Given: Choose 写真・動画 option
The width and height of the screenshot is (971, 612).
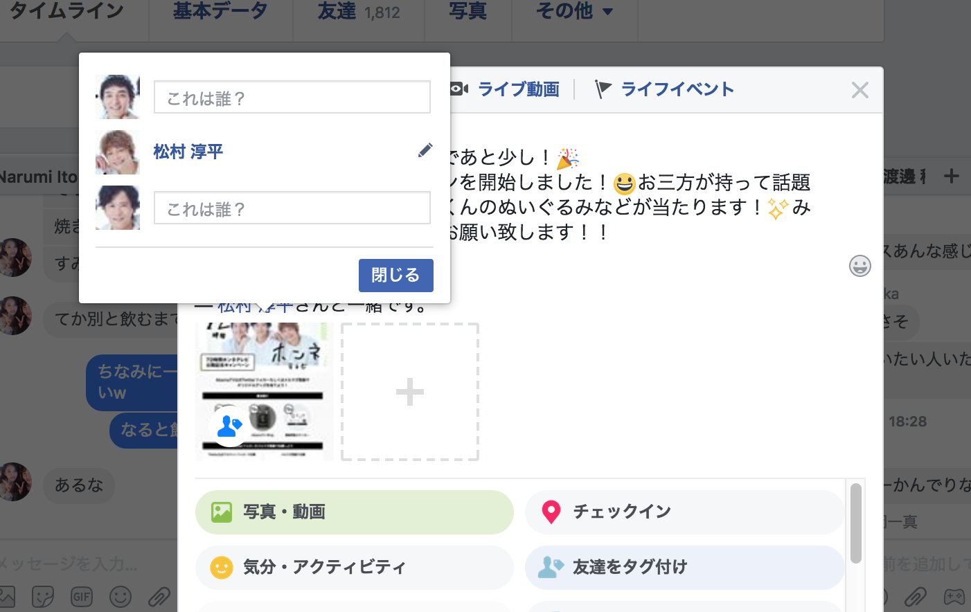Looking at the screenshot, I should [x=355, y=512].
